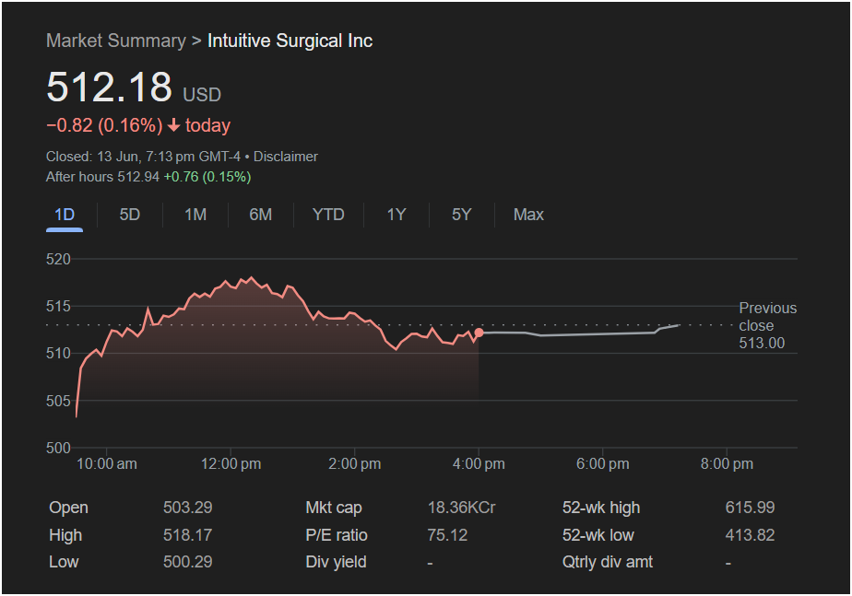The width and height of the screenshot is (852, 596).
Task: Click the Previous close 513.00 label
Action: click(x=768, y=326)
